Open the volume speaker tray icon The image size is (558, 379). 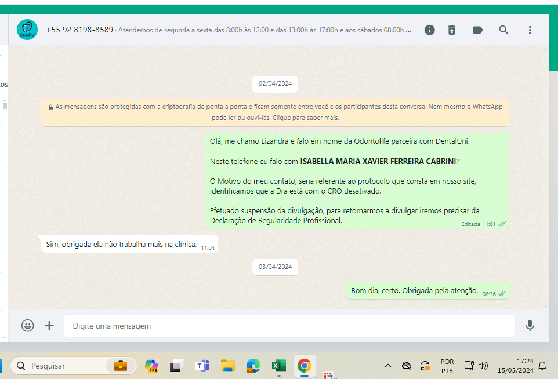(x=483, y=366)
